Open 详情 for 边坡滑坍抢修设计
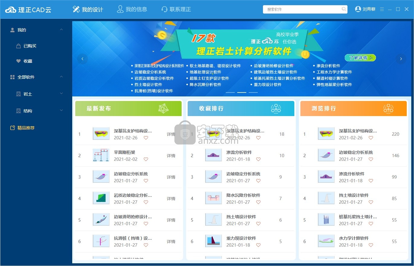Screen dimensions: 414x266 171,220
